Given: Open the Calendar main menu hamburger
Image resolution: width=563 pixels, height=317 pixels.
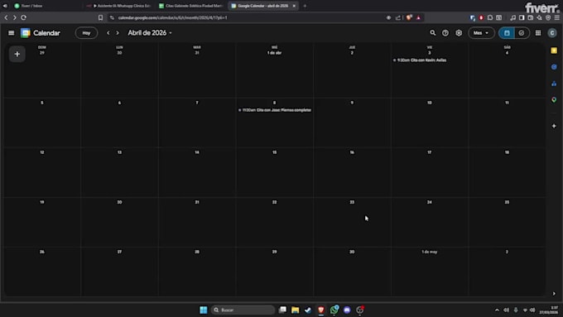Looking at the screenshot, I should 11,33.
